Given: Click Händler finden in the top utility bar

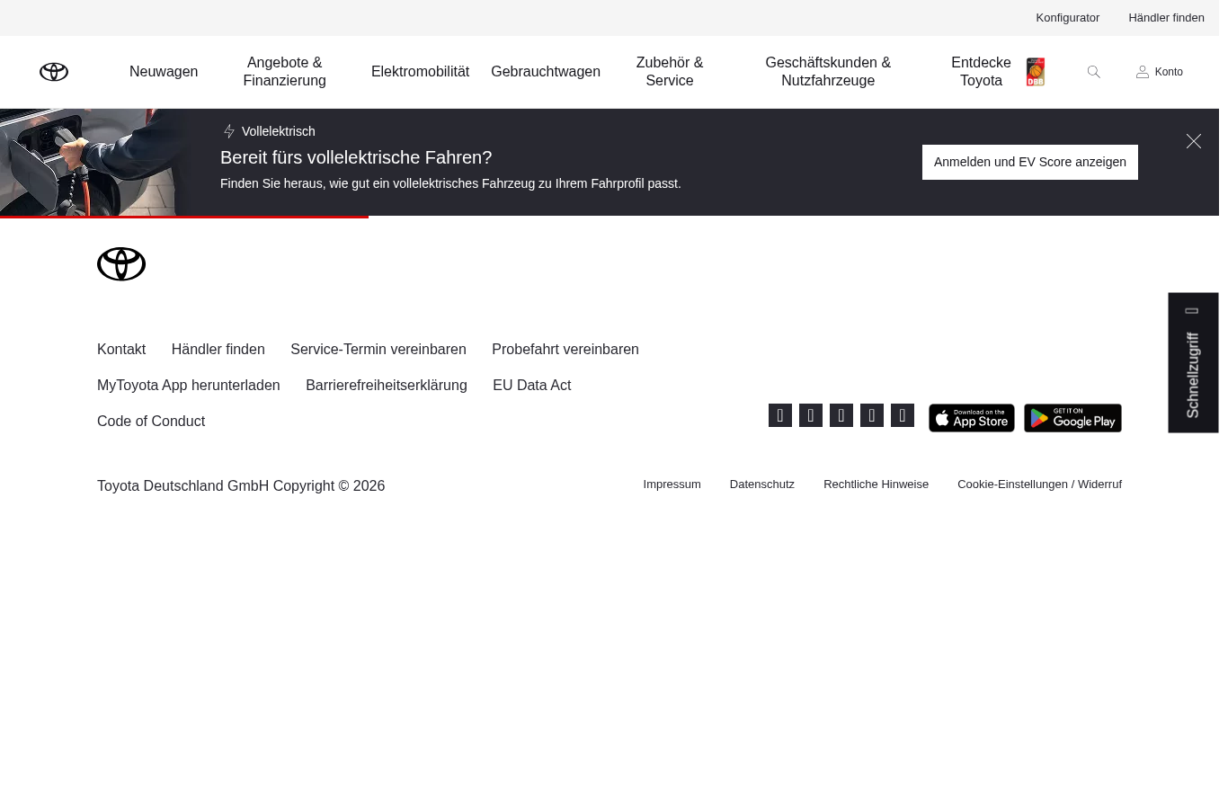Looking at the screenshot, I should point(1166,18).
